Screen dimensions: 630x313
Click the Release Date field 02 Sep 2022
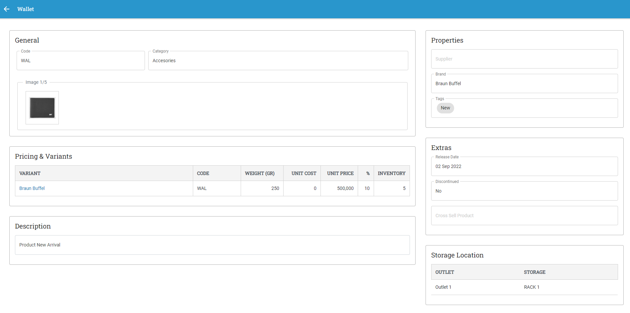[x=525, y=166]
